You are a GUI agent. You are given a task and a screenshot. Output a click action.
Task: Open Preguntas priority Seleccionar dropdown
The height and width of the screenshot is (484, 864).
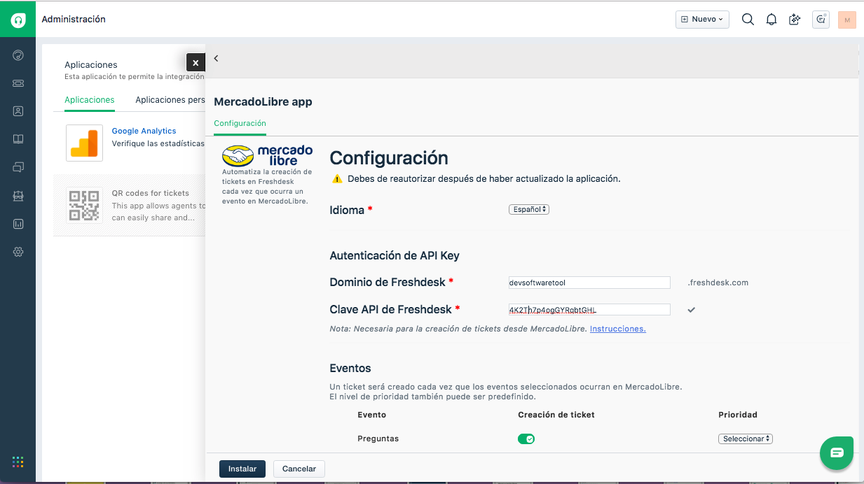pos(746,439)
